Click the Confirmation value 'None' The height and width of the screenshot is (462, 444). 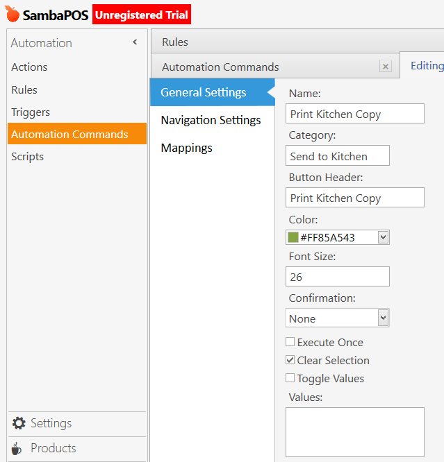(x=302, y=319)
